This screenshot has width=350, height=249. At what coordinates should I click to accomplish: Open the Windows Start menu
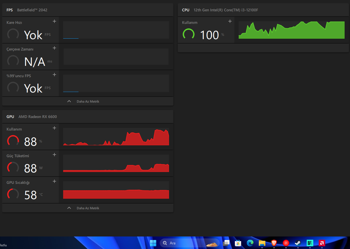[x=153, y=243]
